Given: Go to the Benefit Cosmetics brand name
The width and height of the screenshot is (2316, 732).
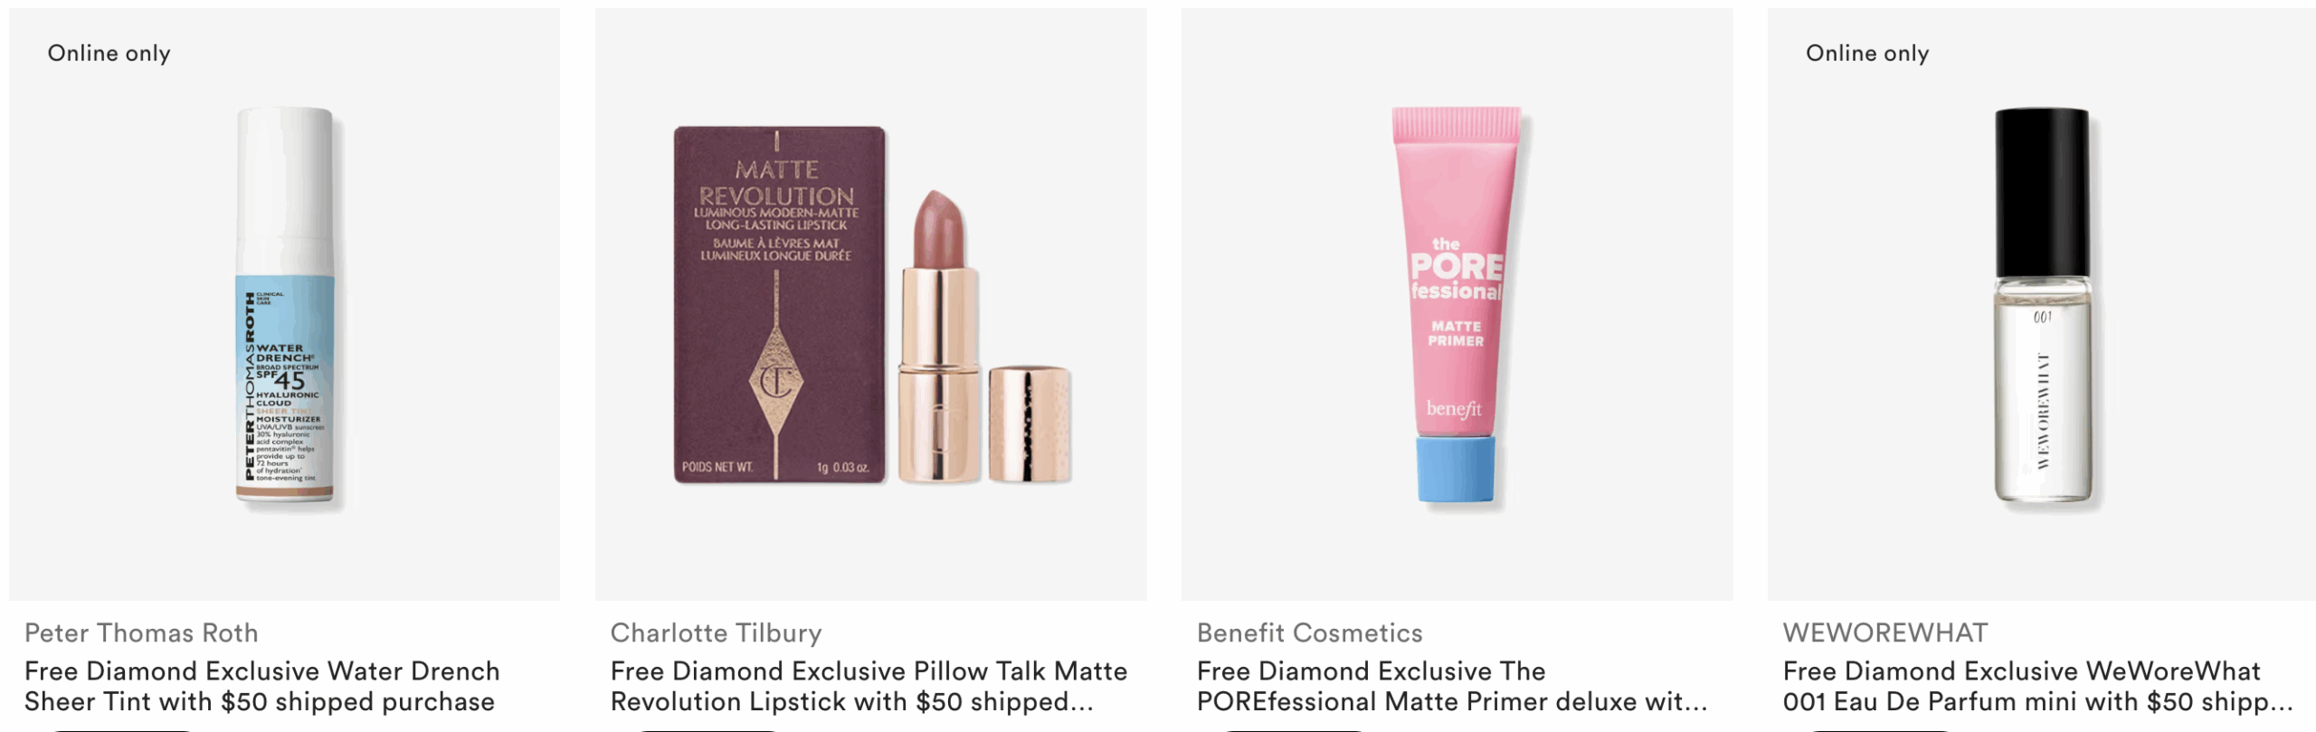Looking at the screenshot, I should (1309, 632).
